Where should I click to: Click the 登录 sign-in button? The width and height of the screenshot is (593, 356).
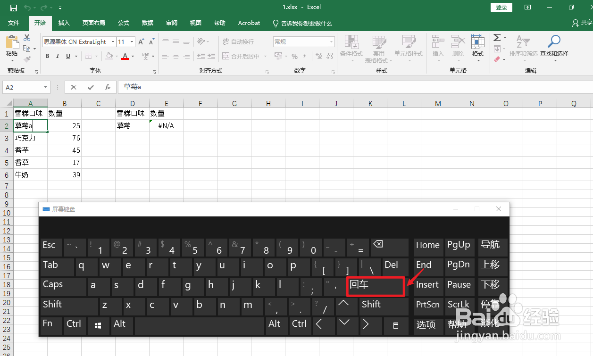point(501,7)
